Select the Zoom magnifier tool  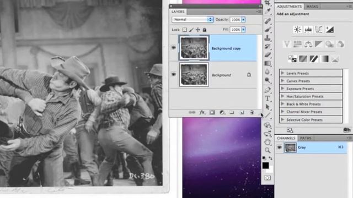pos(268,150)
